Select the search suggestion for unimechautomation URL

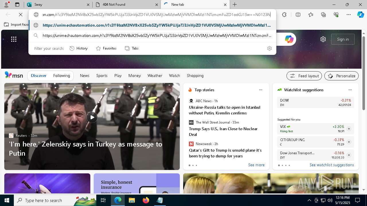[152, 35]
